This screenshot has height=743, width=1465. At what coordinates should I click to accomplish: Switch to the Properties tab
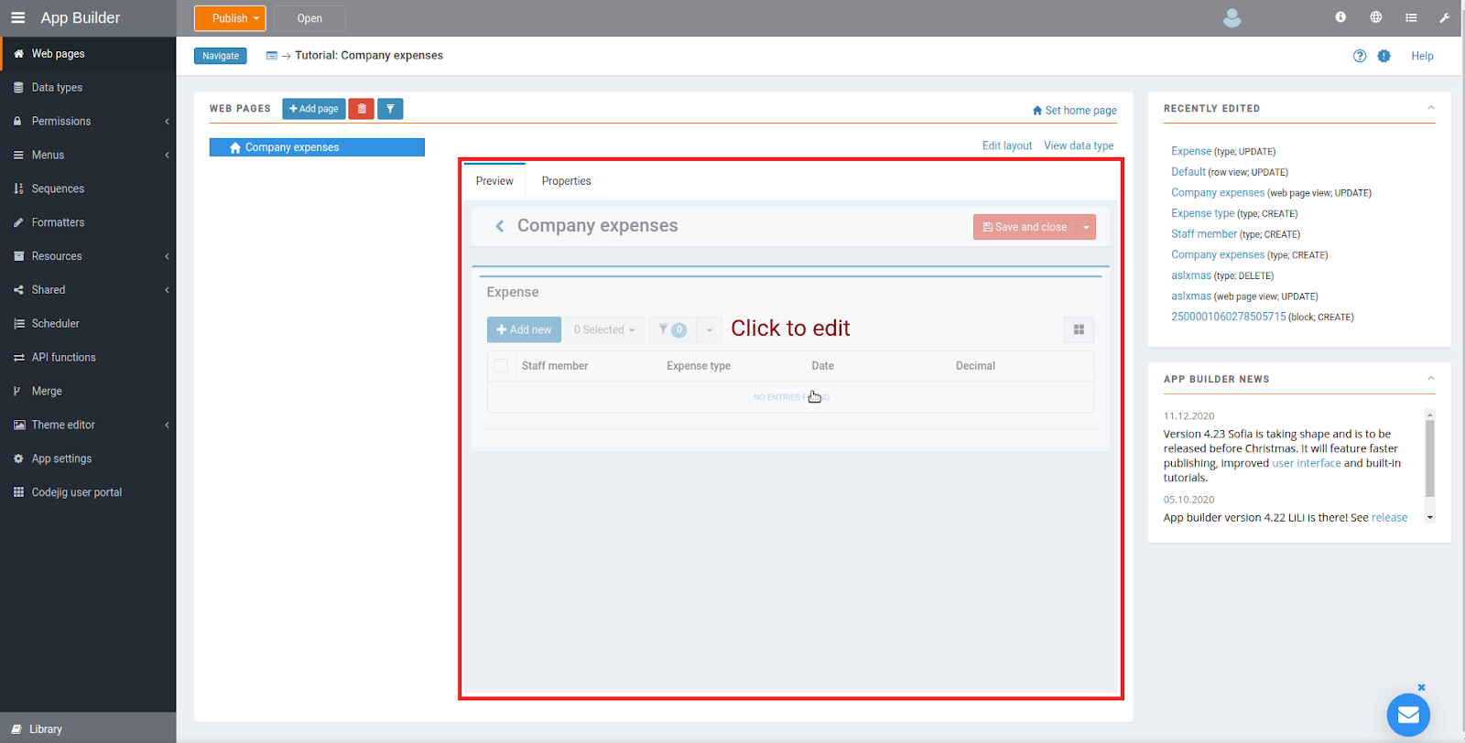click(x=566, y=181)
